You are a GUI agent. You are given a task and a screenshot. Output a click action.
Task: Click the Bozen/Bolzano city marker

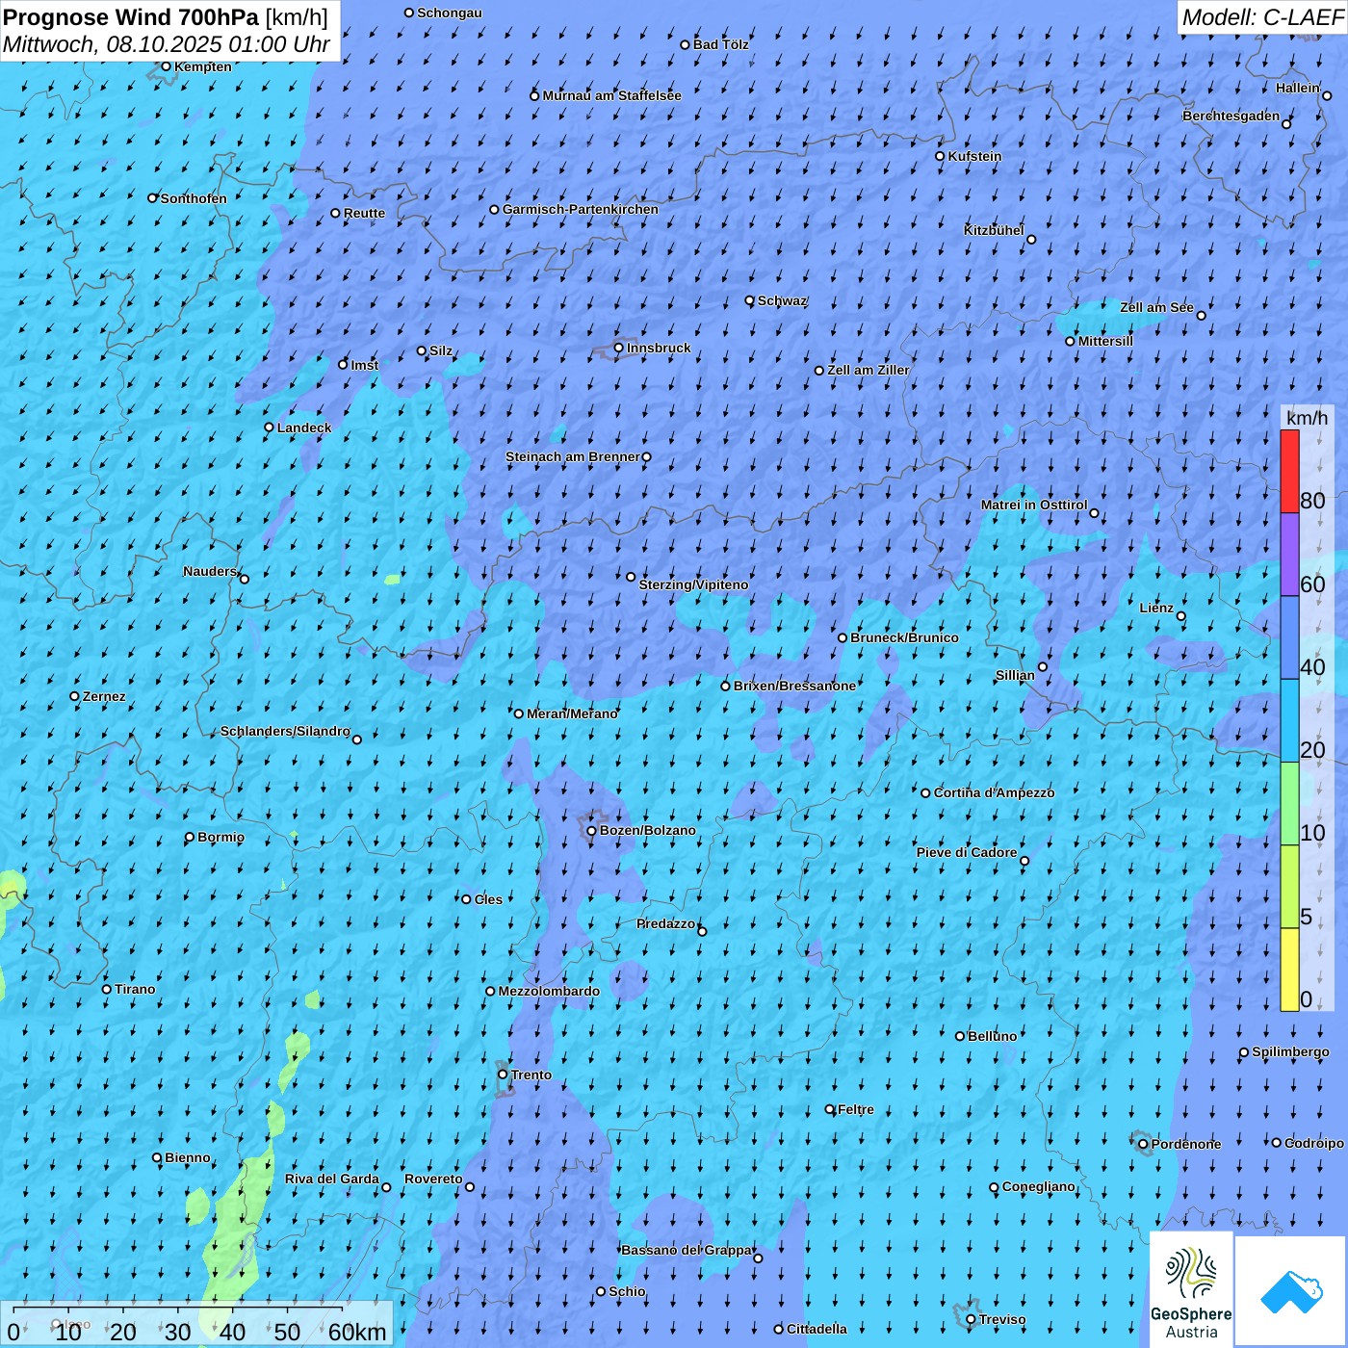click(x=592, y=830)
